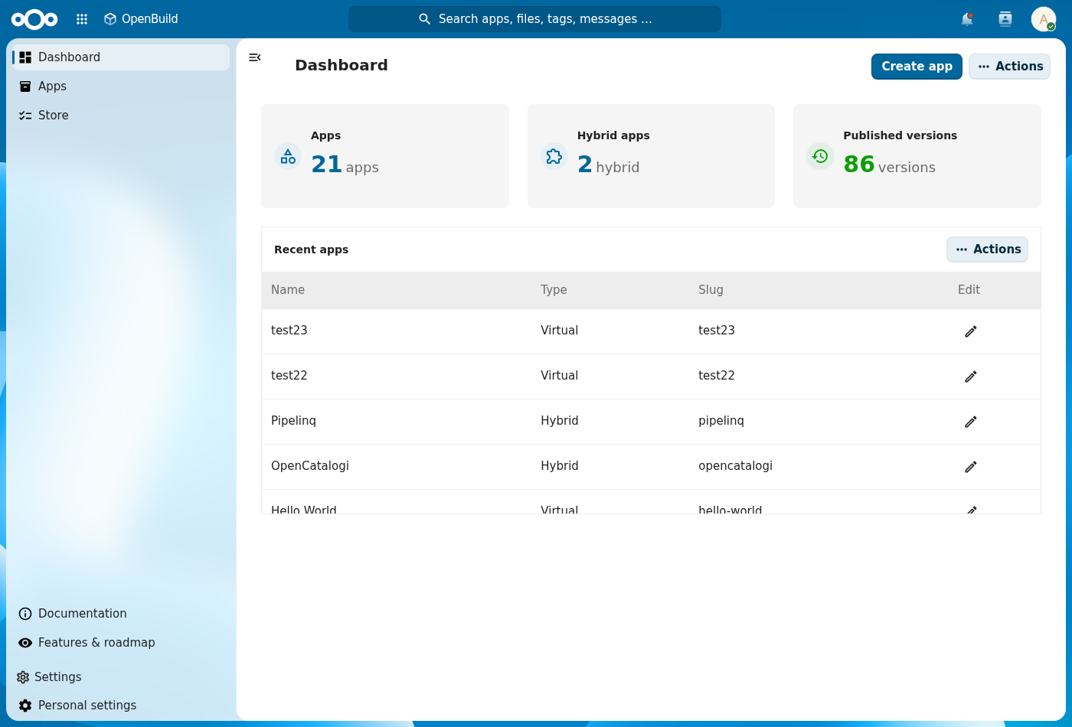Click the Apps sidebar archive icon

click(25, 86)
